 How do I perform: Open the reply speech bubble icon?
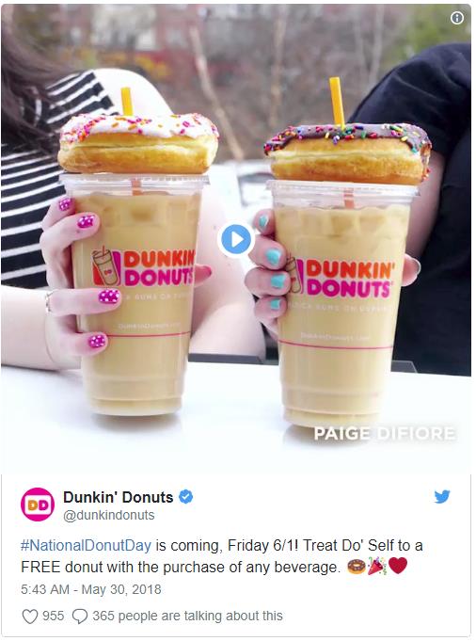pos(80,617)
